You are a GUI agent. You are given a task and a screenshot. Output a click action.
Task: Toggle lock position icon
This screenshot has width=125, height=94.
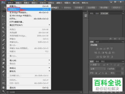click(103, 73)
